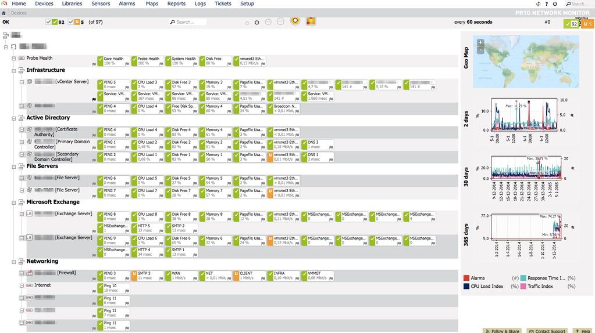
Task: Toggle the dark blue CPU Load Index swatch
Action: click(466, 287)
